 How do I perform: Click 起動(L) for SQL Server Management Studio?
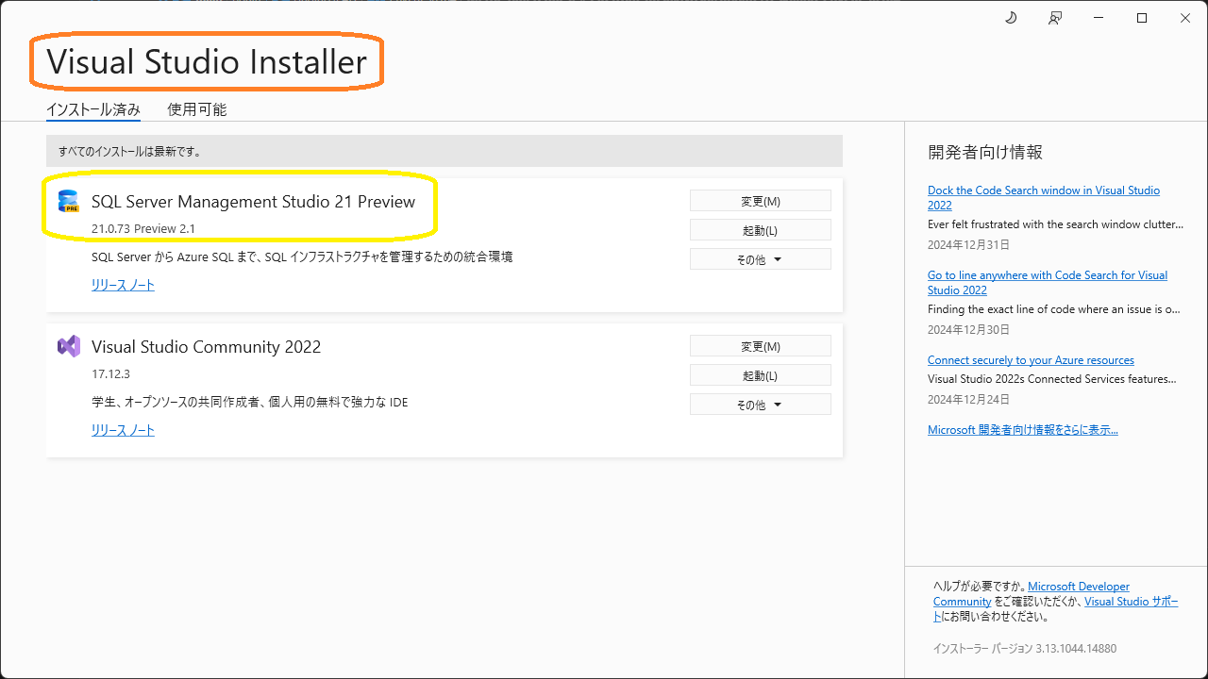(761, 230)
